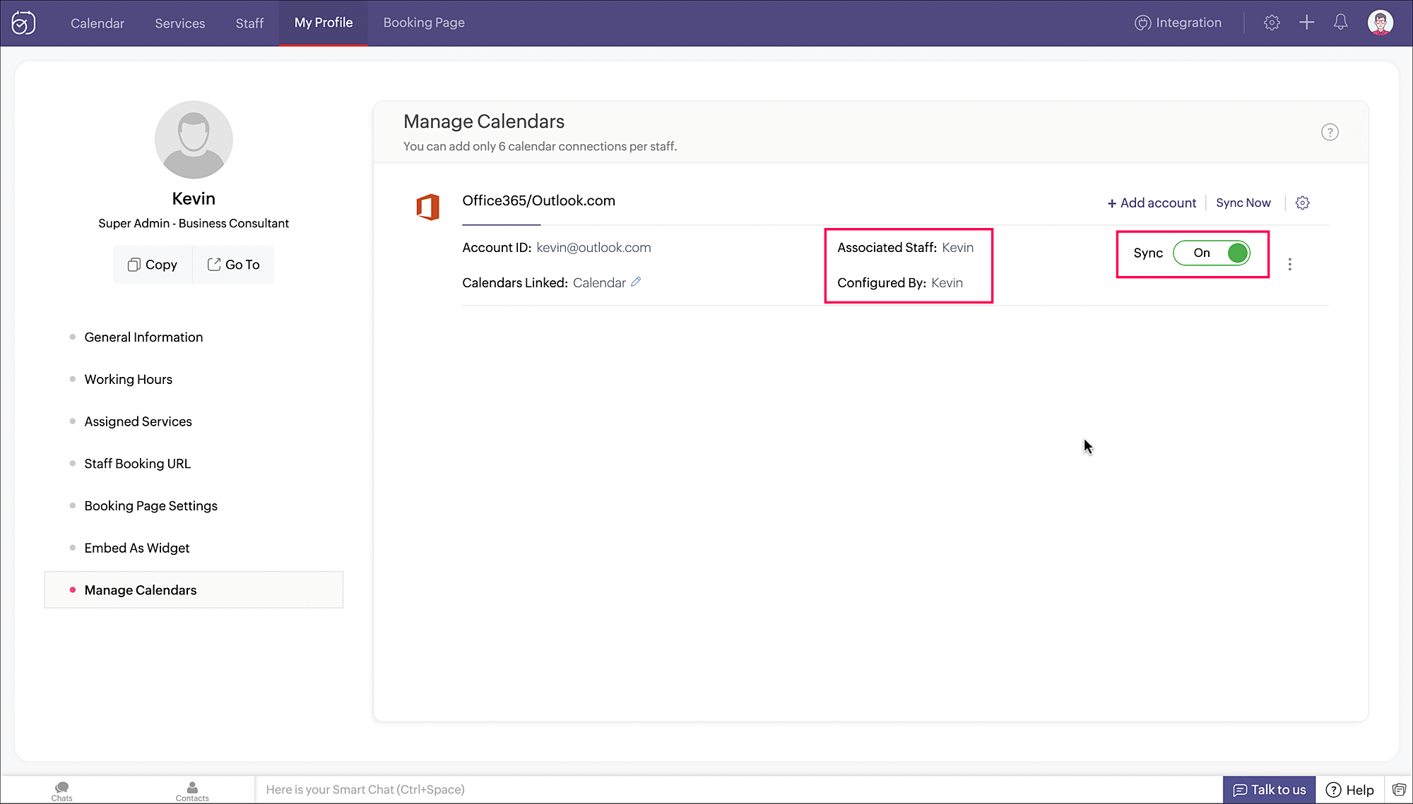Click the plus quick-add icon
The image size is (1413, 804).
tap(1306, 23)
